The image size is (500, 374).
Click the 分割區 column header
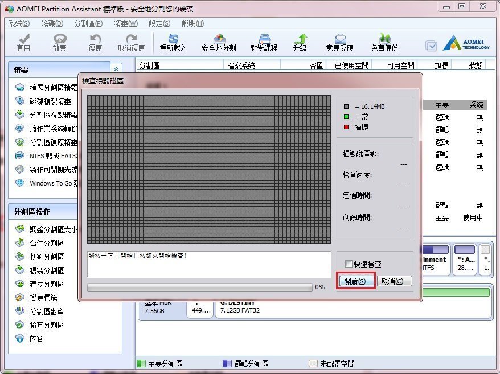coord(180,65)
